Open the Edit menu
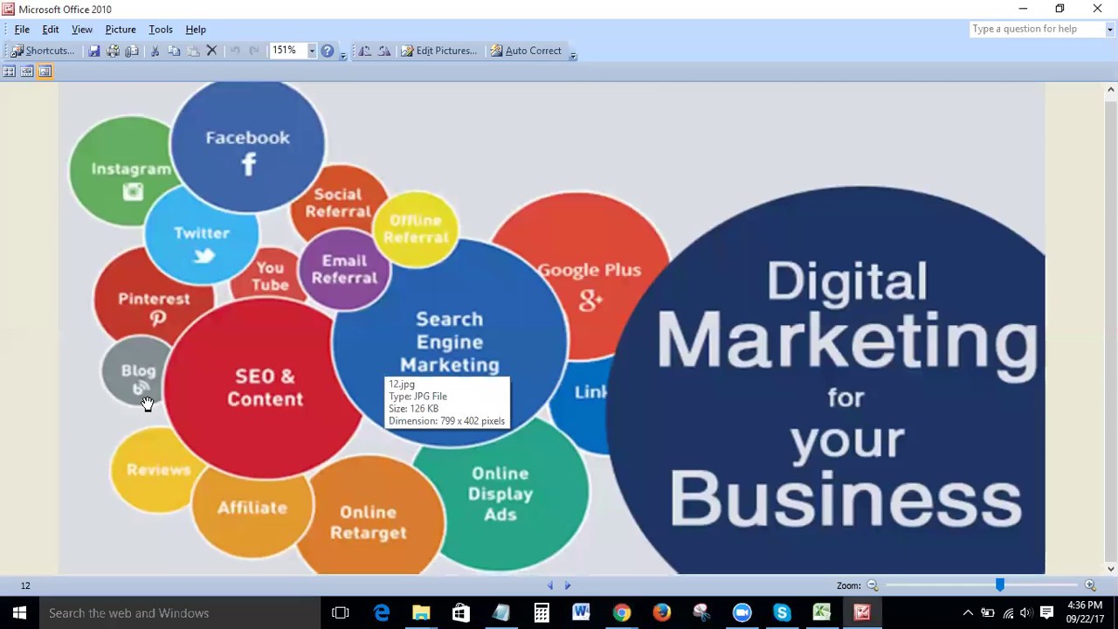 coord(51,30)
